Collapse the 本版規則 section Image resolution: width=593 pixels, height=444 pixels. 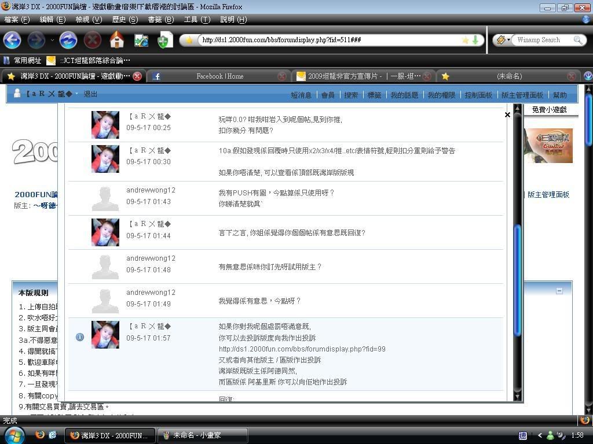point(559,291)
